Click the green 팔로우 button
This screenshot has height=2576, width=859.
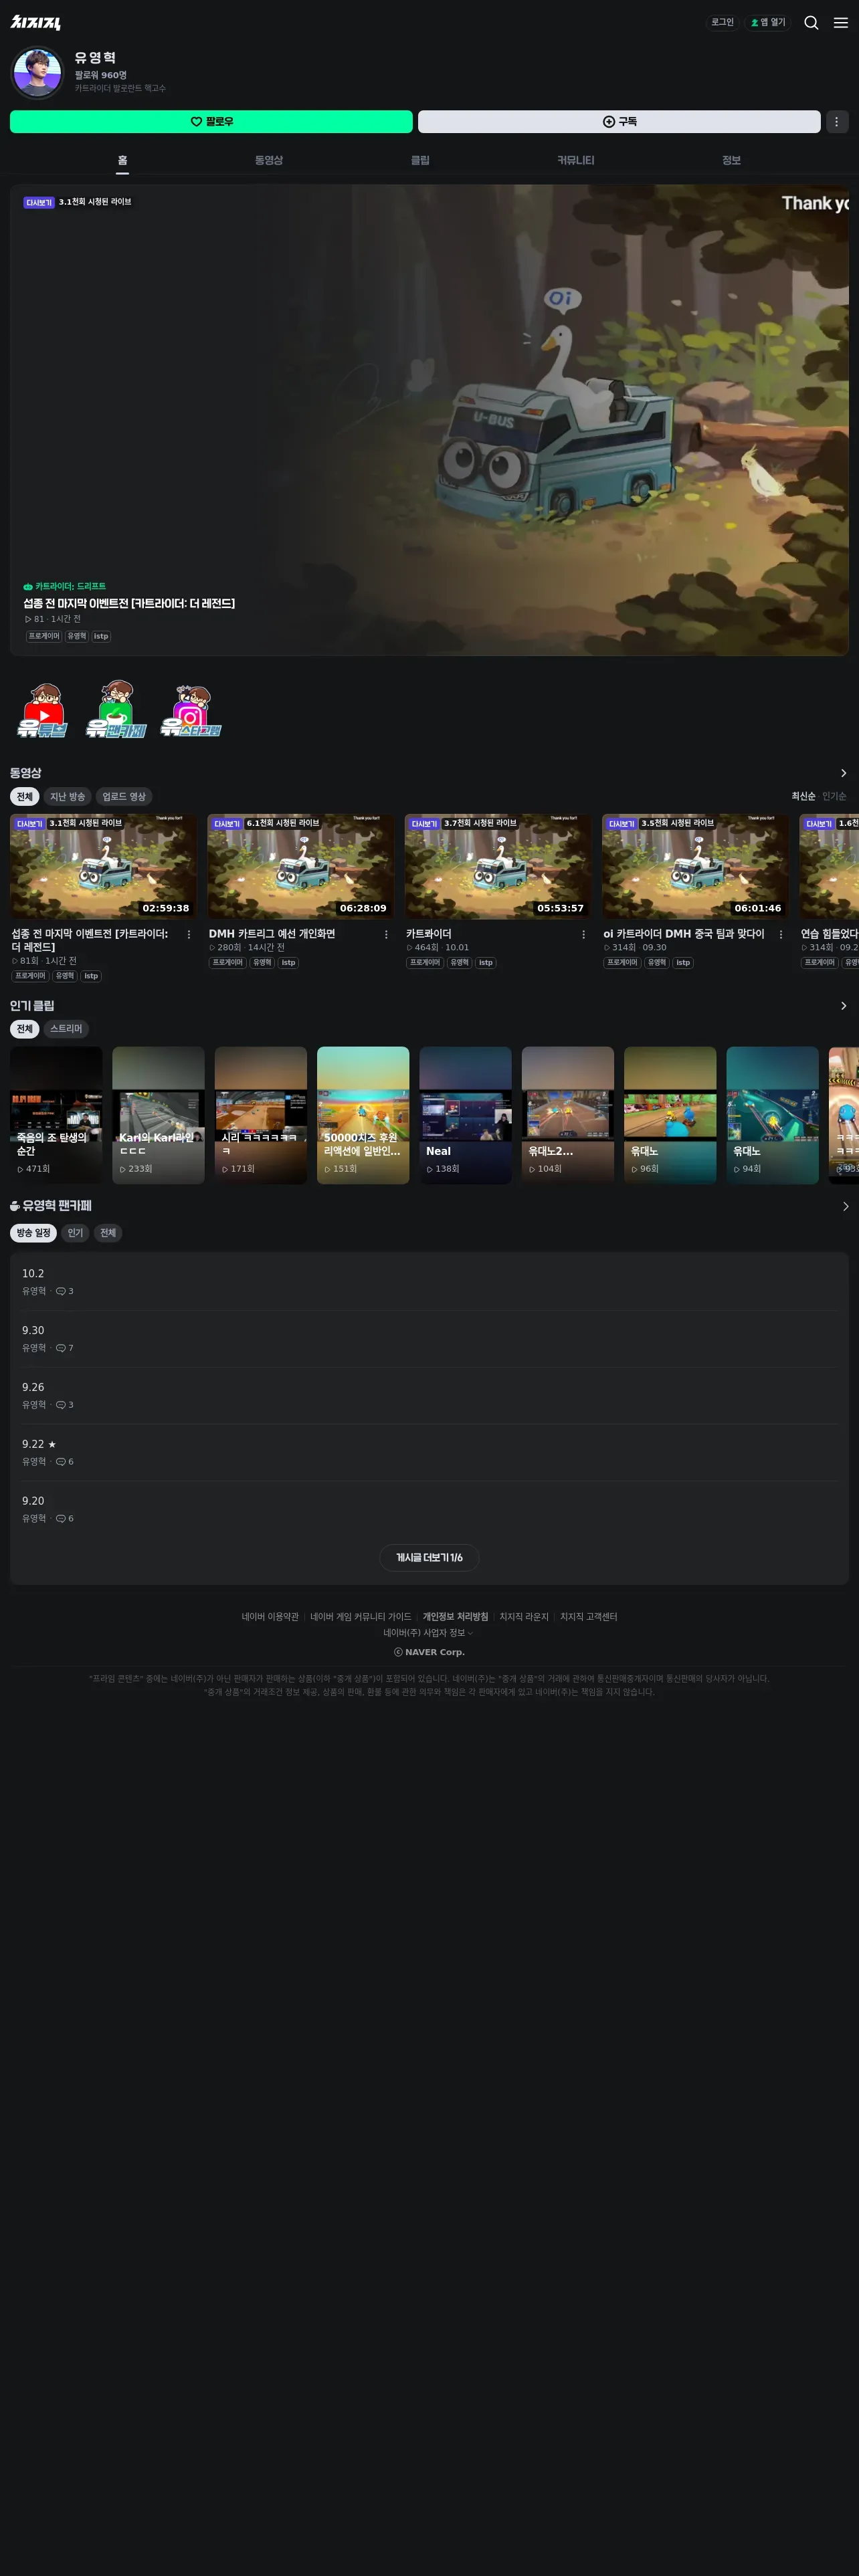click(x=211, y=121)
